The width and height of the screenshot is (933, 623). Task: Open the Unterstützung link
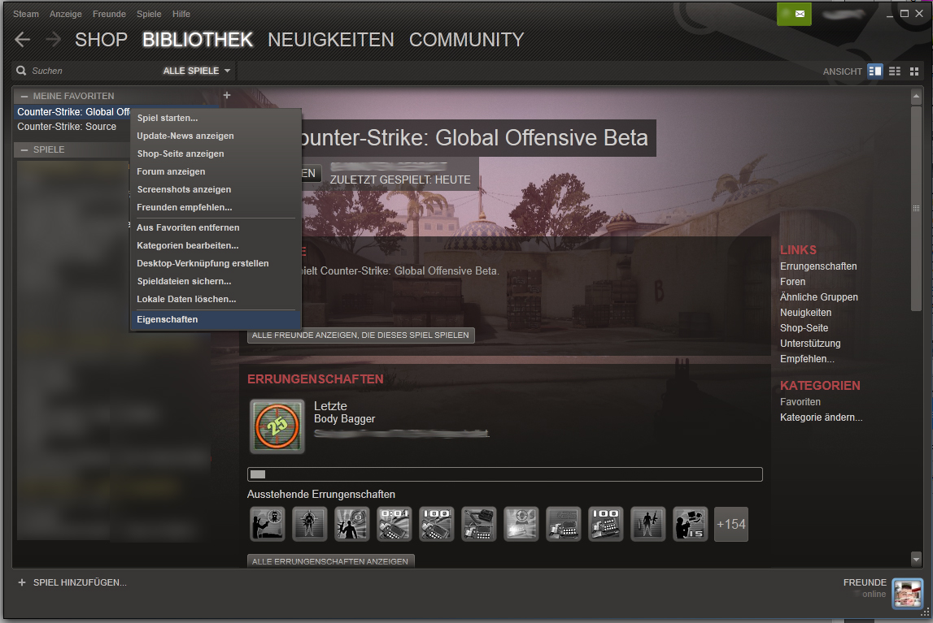(810, 344)
